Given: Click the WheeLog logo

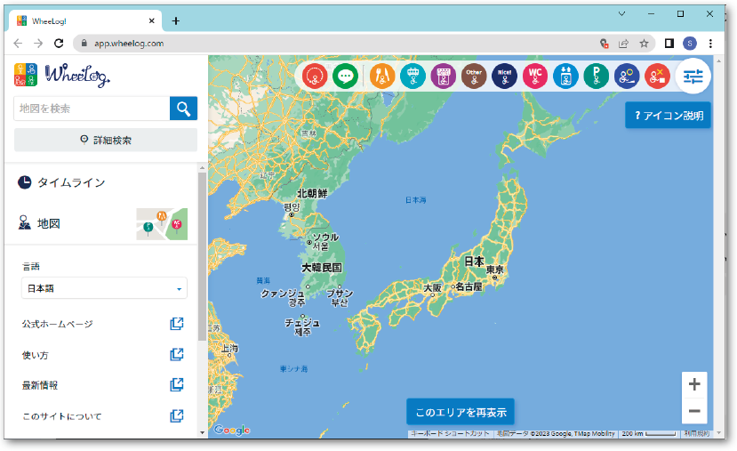Looking at the screenshot, I should click(x=62, y=75).
